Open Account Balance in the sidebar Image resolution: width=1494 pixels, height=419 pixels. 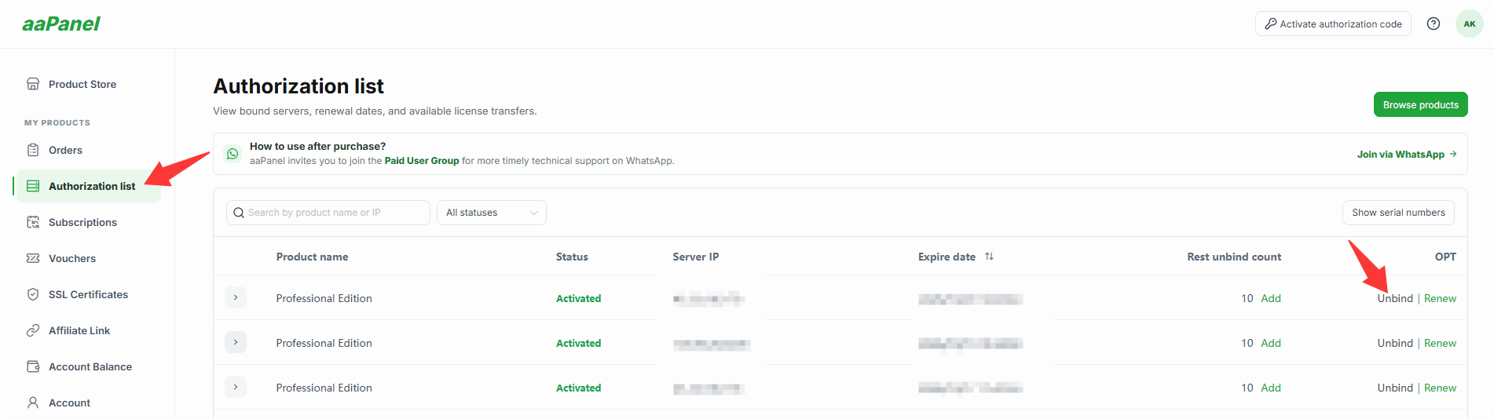point(88,366)
